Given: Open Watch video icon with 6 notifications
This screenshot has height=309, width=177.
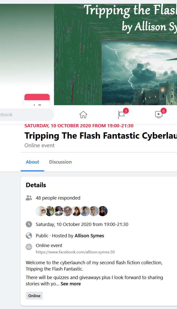Looking at the screenshot, I should (x=159, y=115).
